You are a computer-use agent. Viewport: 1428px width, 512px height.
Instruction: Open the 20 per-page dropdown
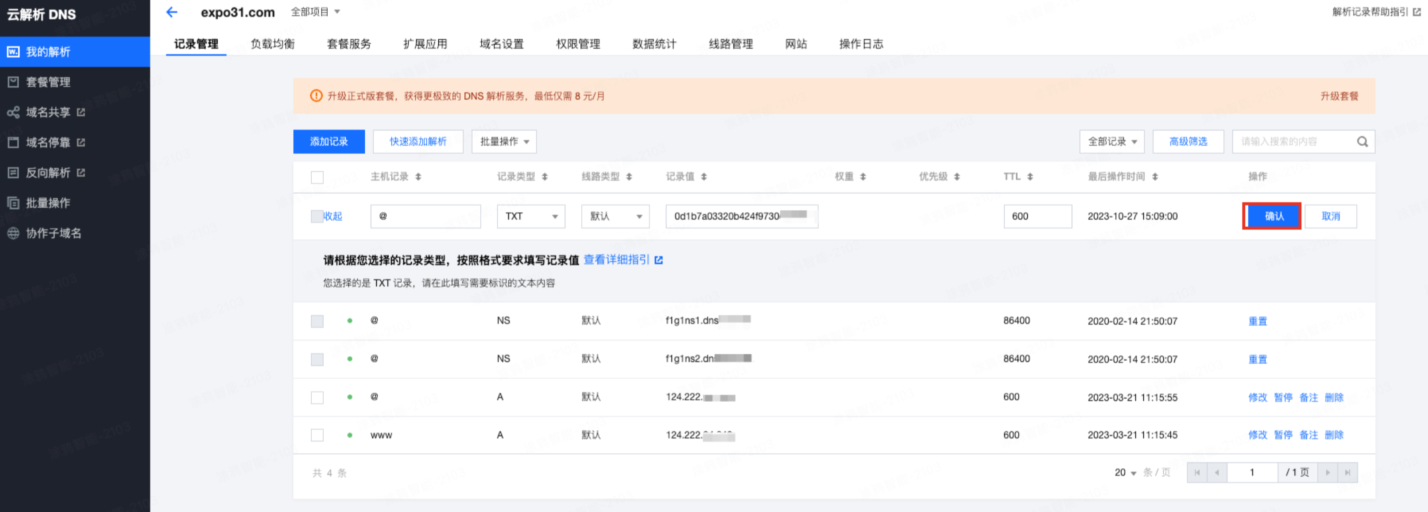pyautogui.click(x=1125, y=472)
